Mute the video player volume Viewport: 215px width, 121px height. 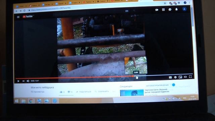pyautogui.click(x=28, y=81)
